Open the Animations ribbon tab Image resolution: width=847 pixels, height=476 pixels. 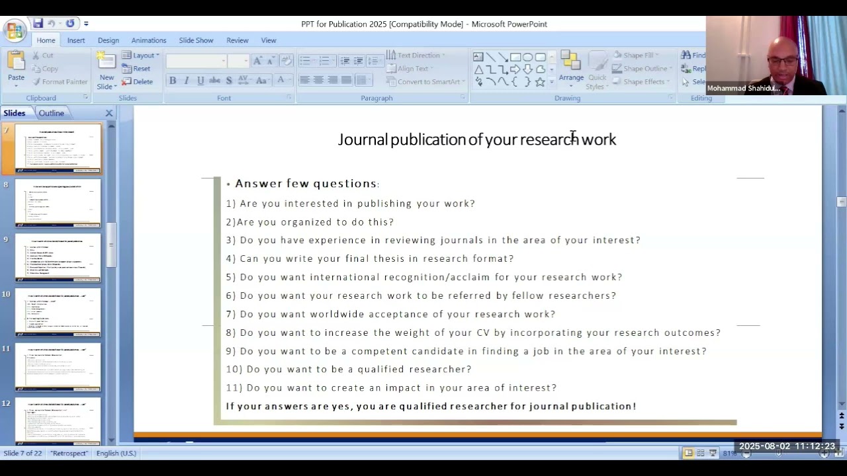[x=148, y=40]
